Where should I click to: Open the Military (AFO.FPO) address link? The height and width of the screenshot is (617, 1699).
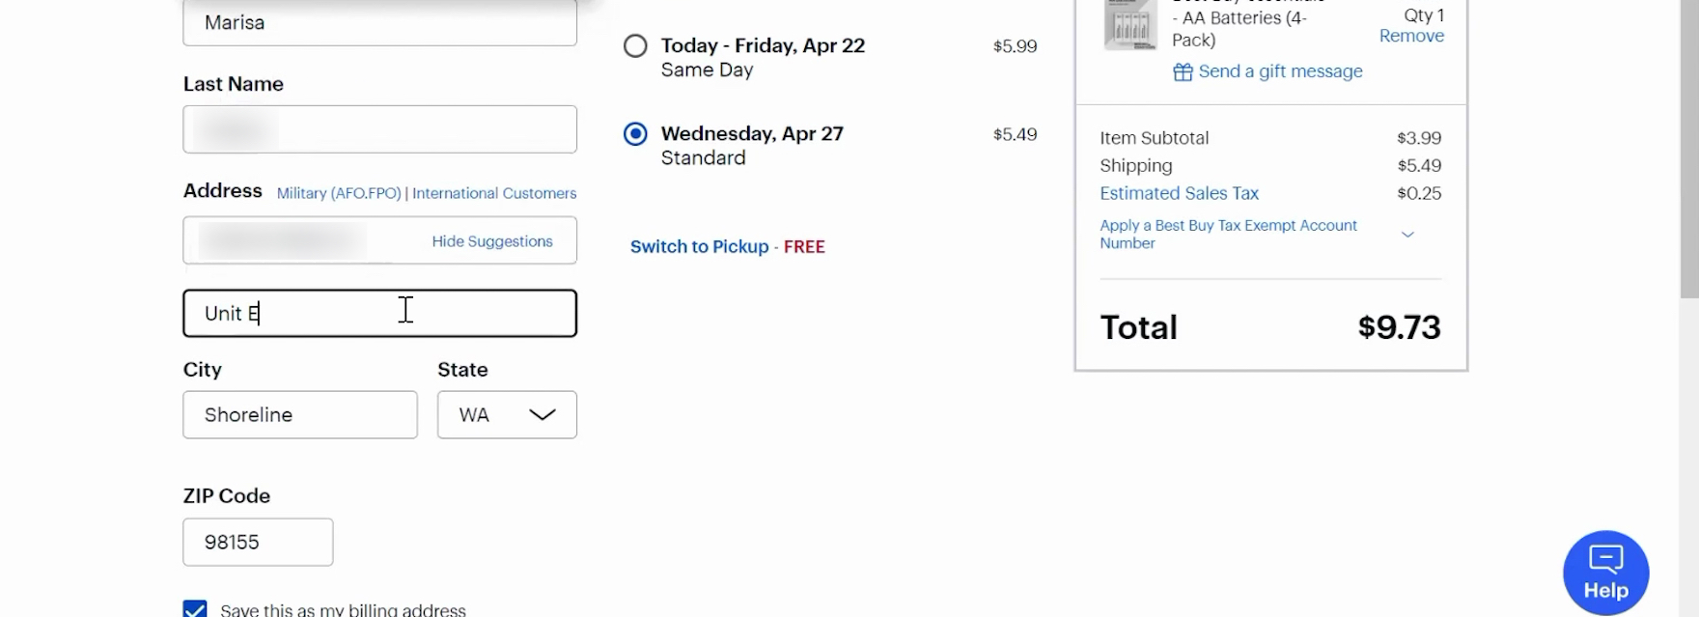coord(339,193)
